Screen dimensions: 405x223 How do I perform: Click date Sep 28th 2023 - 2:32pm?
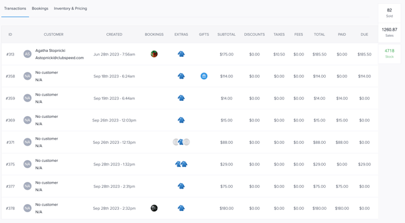click(114, 208)
